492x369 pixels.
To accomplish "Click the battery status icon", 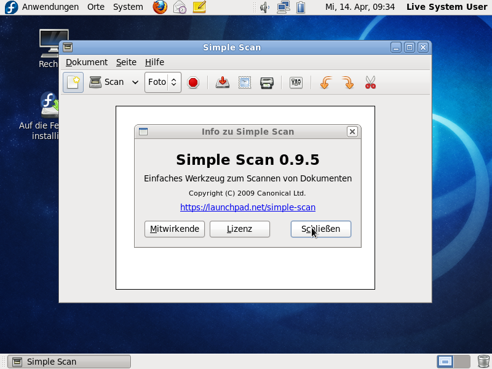I will [301, 7].
